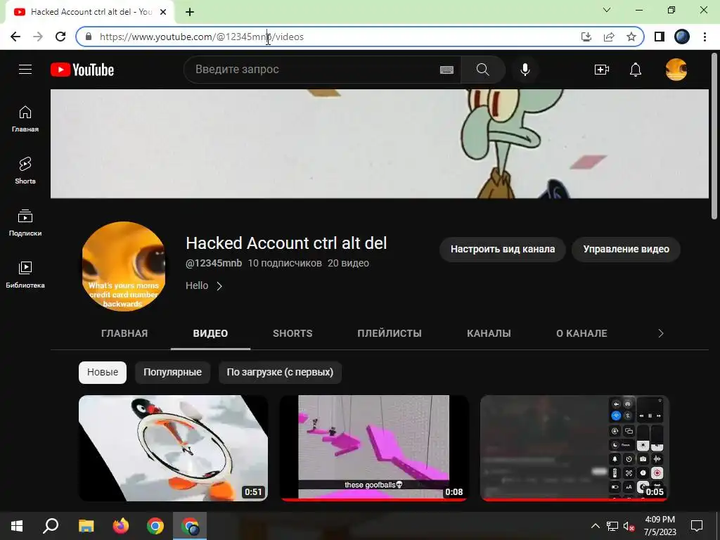Screen dimensions: 720x540
Task: Switch to the ГЛАВНАЯ channel tab
Action: point(124,333)
